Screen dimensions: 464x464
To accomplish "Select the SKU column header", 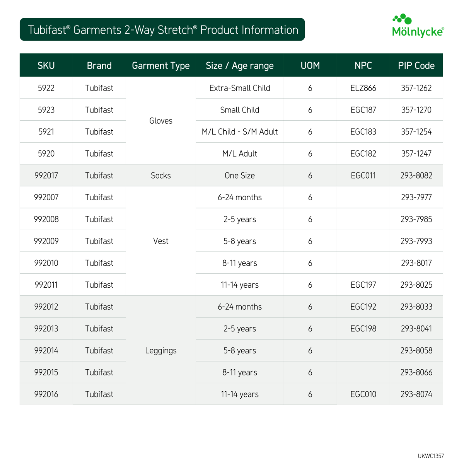I will point(46,66).
